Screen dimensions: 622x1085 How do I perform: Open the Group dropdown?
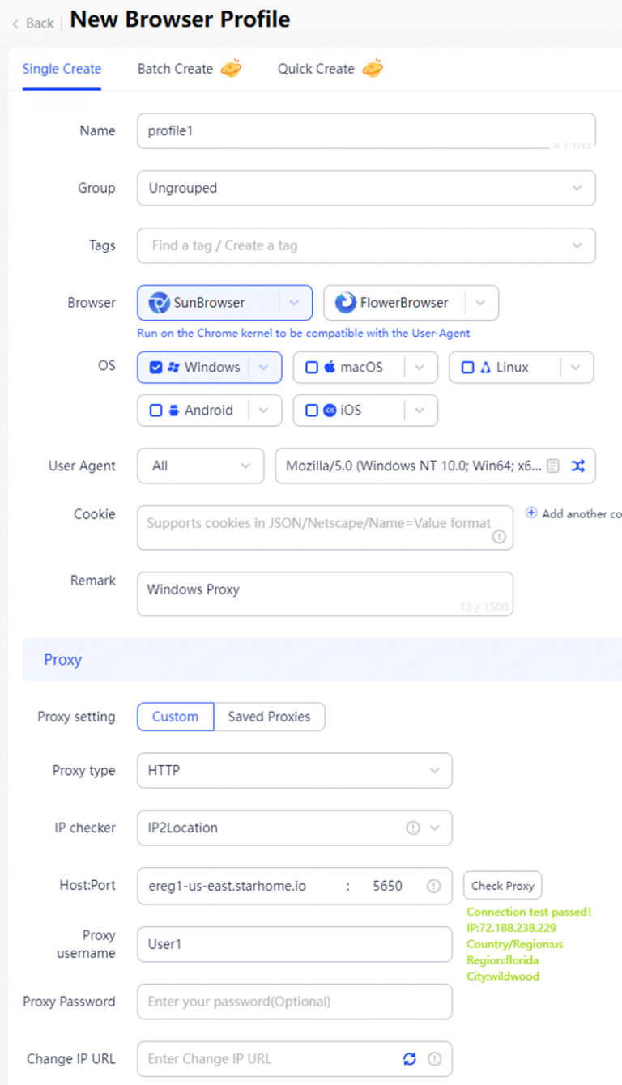[x=366, y=188]
